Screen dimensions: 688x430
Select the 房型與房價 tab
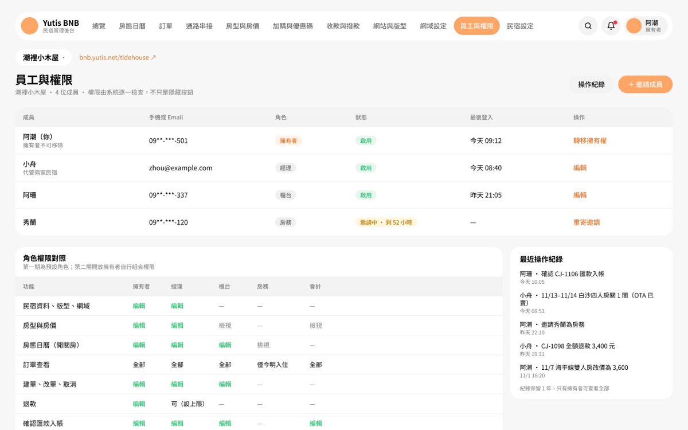point(243,26)
